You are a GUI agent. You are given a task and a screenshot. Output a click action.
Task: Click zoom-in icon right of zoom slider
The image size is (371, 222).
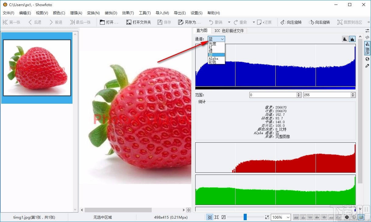tap(267, 217)
